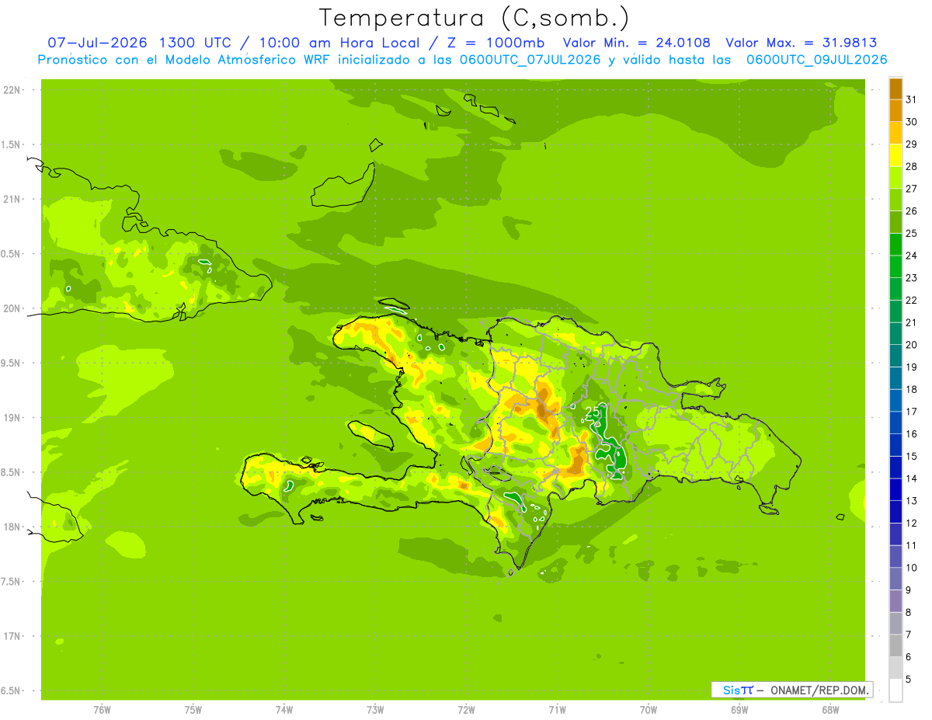932x720 pixels.
Task: Click the '5' legend value
Action: pos(909,679)
